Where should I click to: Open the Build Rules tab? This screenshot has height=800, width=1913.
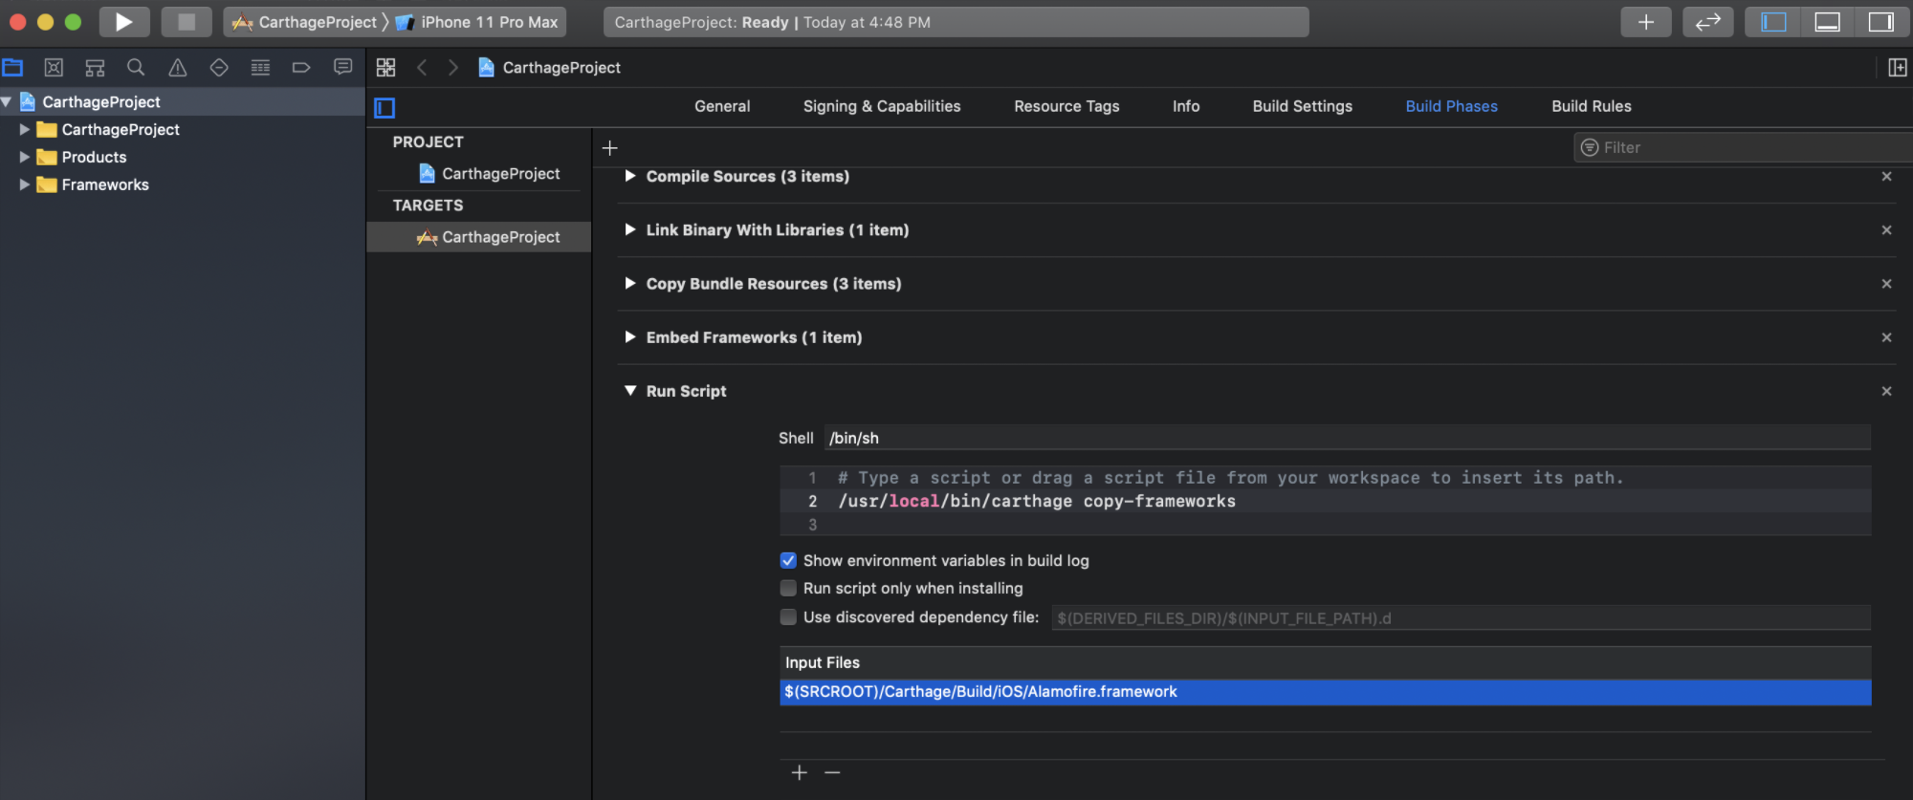coord(1592,106)
